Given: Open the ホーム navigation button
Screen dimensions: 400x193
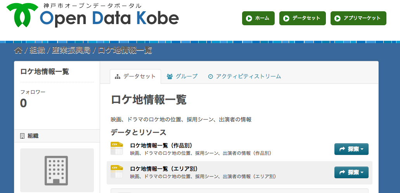Looking at the screenshot, I should click(x=258, y=18).
